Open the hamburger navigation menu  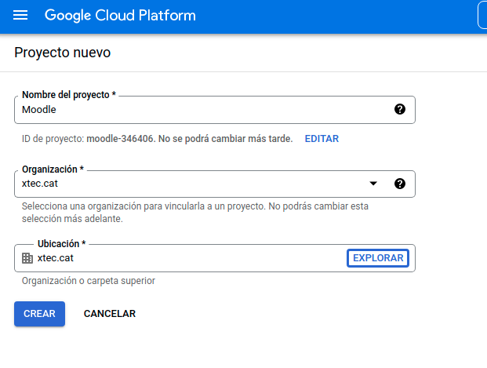tap(20, 15)
